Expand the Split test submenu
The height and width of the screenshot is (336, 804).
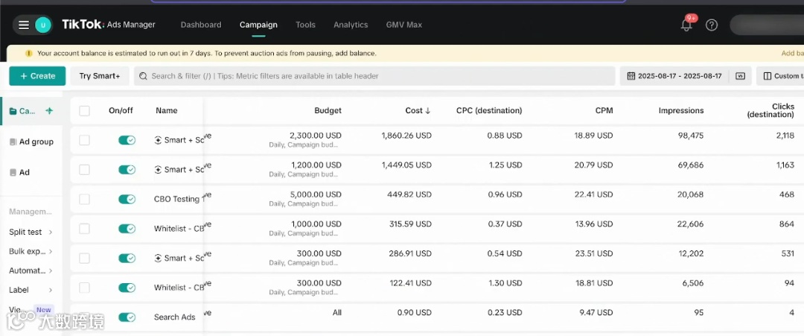point(51,232)
